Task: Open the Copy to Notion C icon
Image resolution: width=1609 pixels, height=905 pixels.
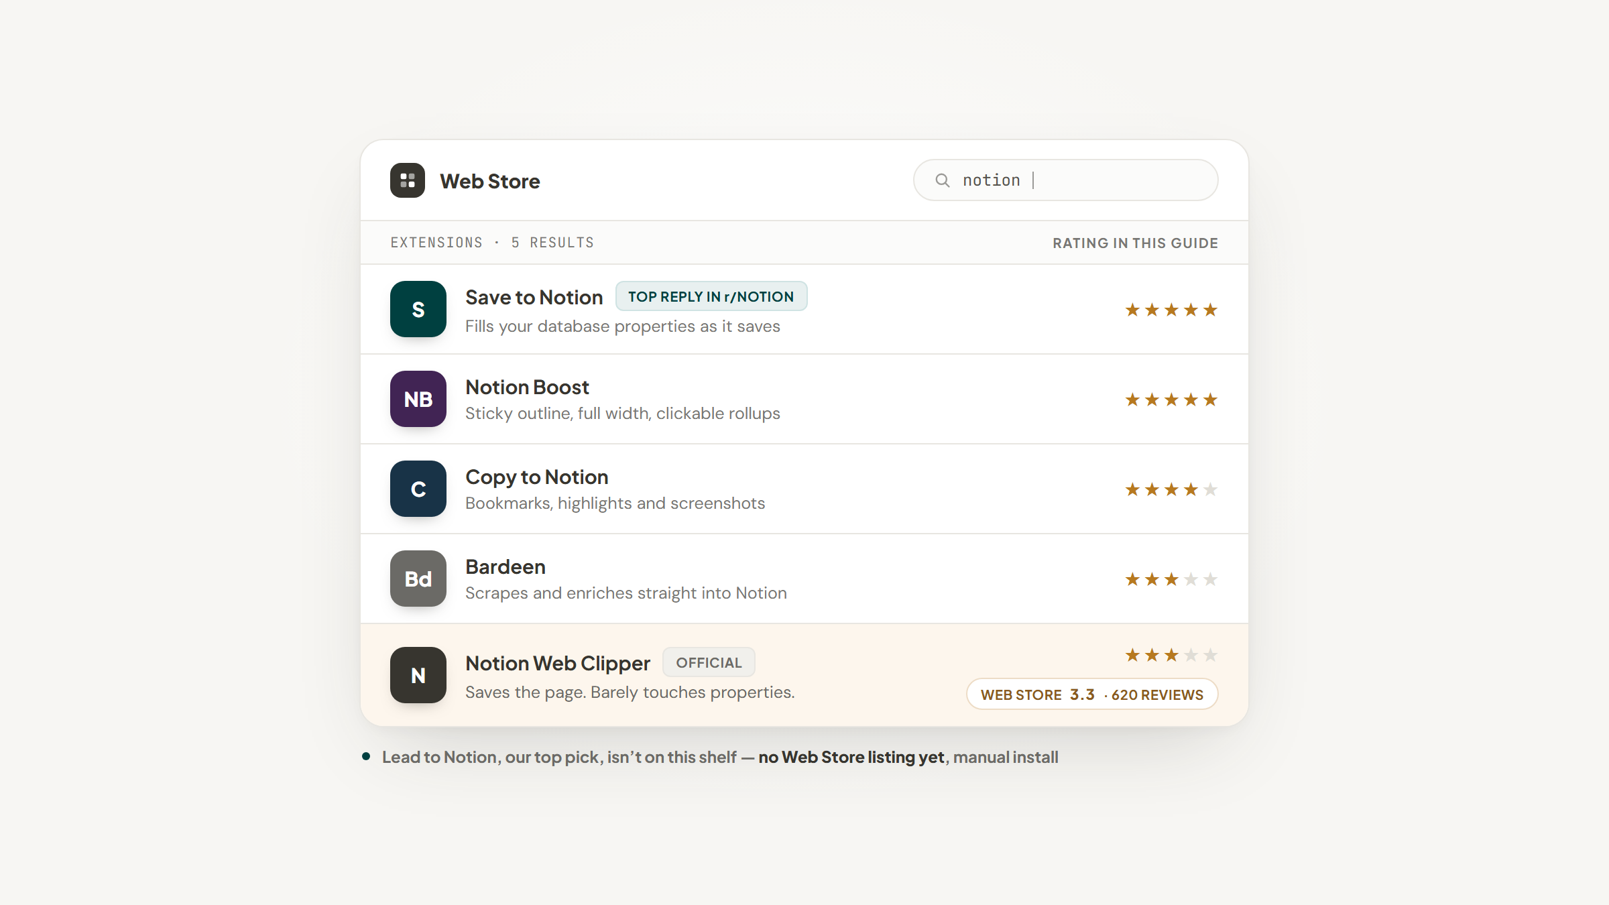Action: [418, 489]
